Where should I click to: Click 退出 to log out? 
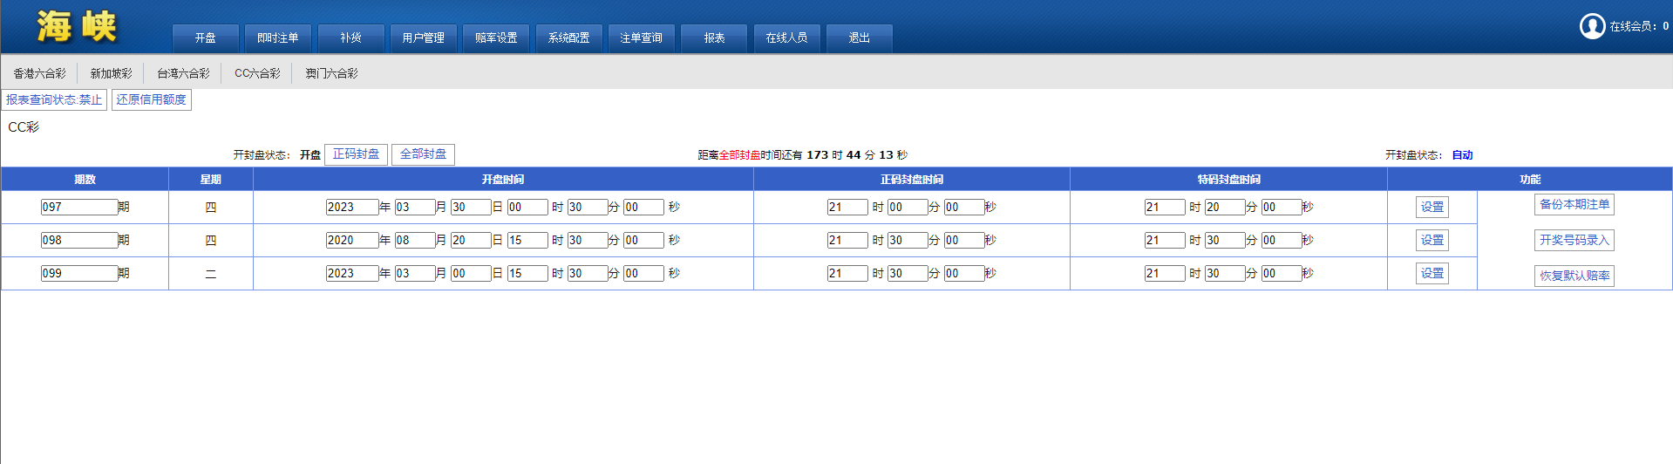pos(859,38)
